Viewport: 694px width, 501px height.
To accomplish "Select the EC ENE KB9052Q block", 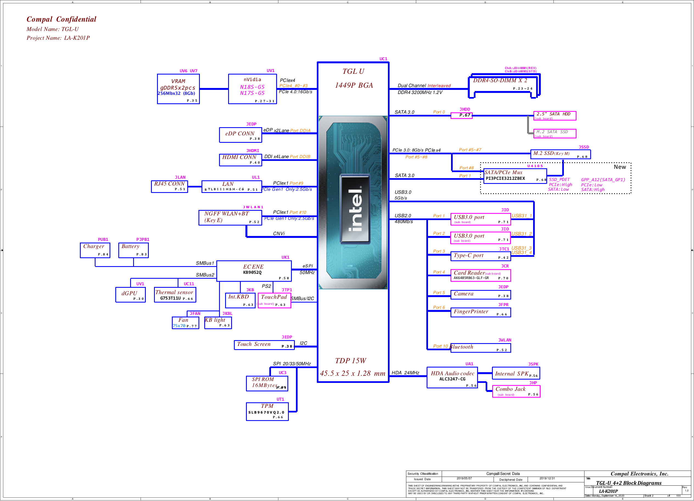I will click(x=254, y=271).
